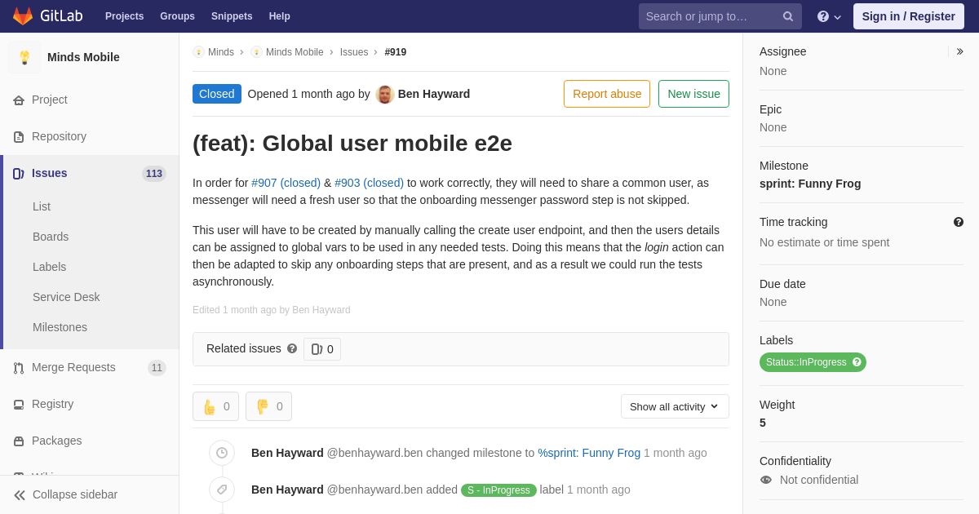The width and height of the screenshot is (979, 514).
Task: Click the Registry icon in sidebar
Action: coord(19,405)
